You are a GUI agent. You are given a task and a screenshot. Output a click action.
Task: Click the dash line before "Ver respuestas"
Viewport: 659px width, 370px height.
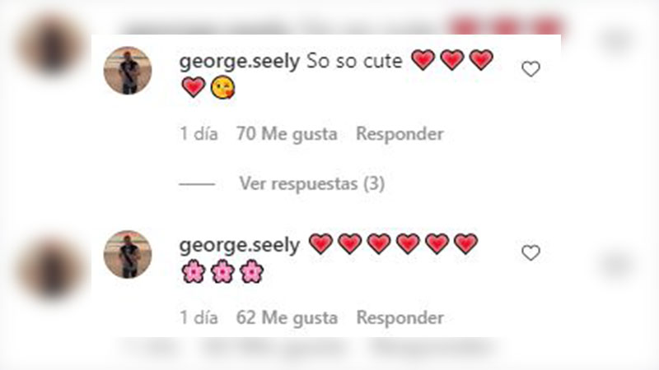[x=197, y=184]
